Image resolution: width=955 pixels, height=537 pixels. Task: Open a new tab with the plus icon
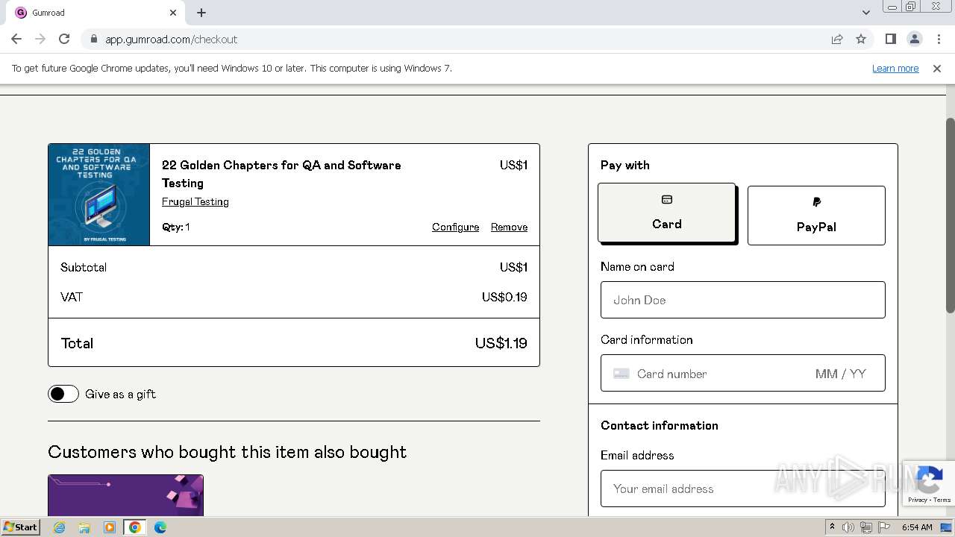tap(201, 13)
